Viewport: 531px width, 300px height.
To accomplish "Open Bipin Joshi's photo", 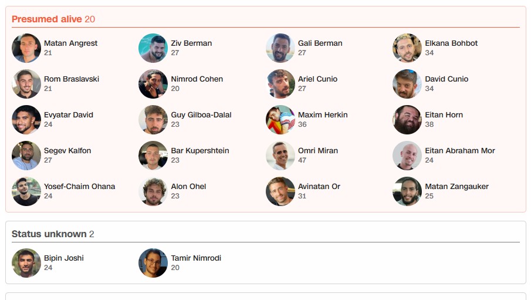I will [26, 263].
